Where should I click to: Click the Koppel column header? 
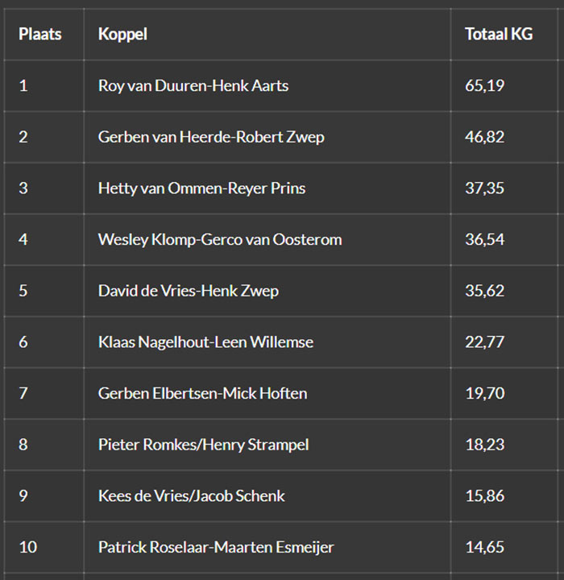[x=122, y=35]
